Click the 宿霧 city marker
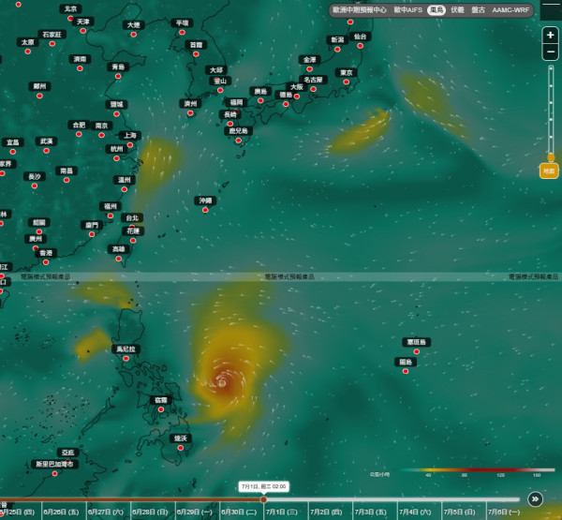562x520 pixels. [161, 409]
